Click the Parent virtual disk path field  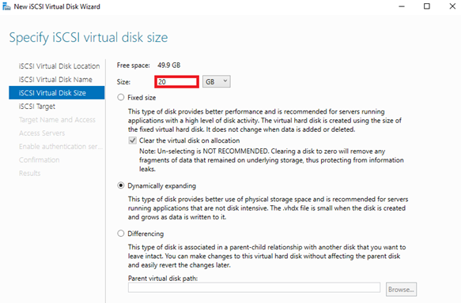254,288
